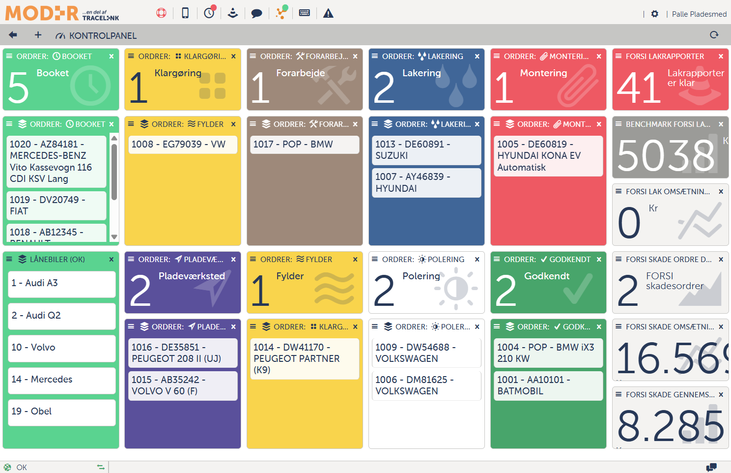This screenshot has height=473, width=731.
Task: Open the Palle Pladesmed user menu
Action: click(699, 14)
